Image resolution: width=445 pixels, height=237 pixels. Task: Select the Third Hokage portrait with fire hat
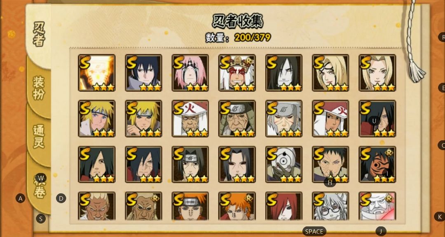(190, 118)
